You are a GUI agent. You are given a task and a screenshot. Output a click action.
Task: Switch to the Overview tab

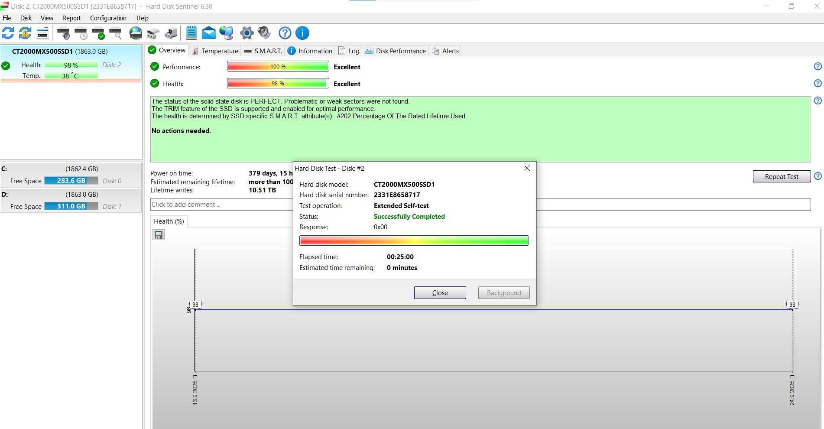[x=167, y=50]
